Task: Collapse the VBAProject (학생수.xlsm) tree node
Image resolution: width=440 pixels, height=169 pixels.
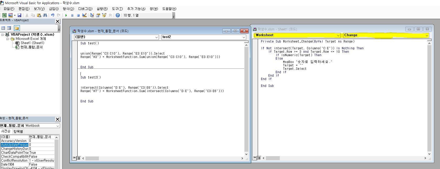Action: (x=2, y=35)
